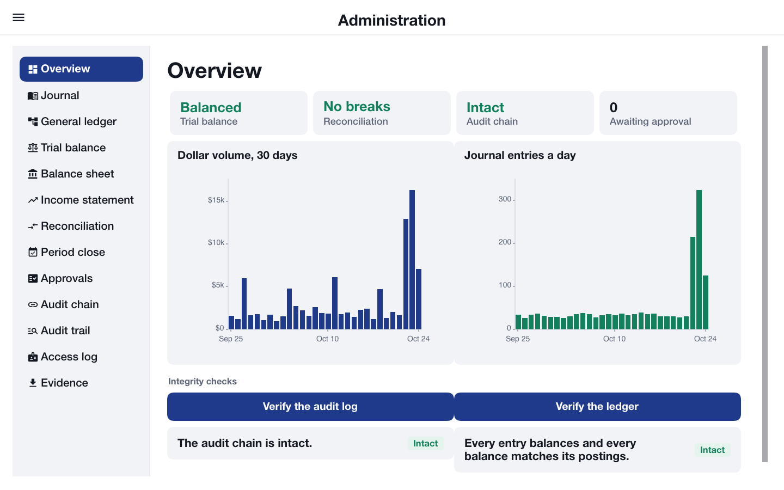Image resolution: width=784 pixels, height=490 pixels.
Task: Click the Reconciliation arrows icon
Action: pos(33,226)
